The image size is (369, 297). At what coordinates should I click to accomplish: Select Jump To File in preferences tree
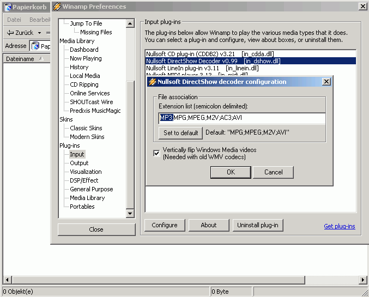[86, 23]
